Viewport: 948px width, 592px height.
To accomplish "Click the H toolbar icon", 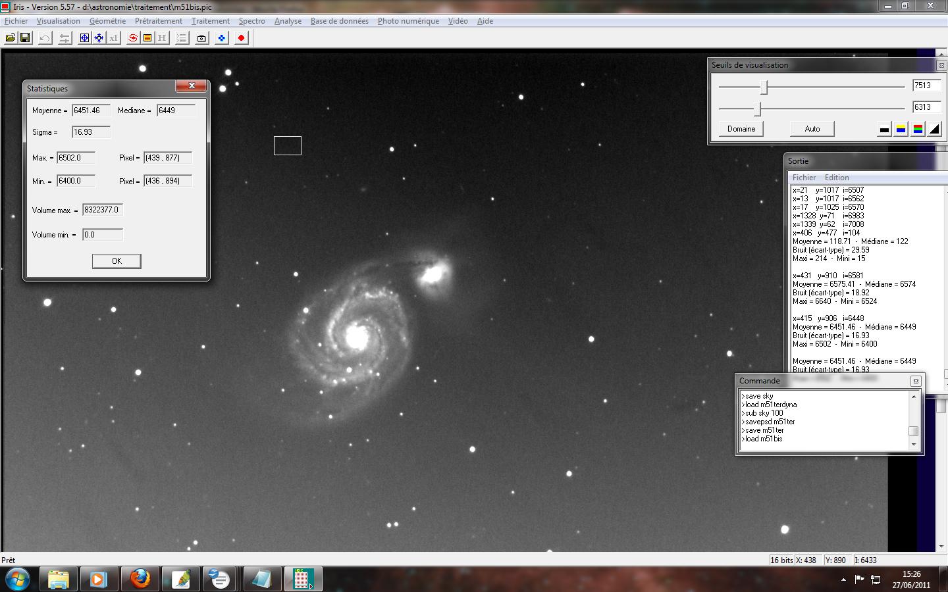I will (162, 38).
